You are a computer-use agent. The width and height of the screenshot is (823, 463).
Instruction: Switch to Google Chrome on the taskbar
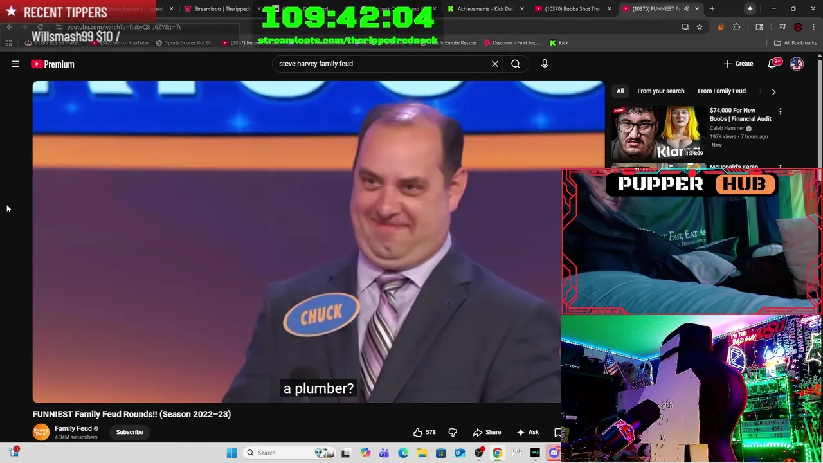[x=497, y=453]
